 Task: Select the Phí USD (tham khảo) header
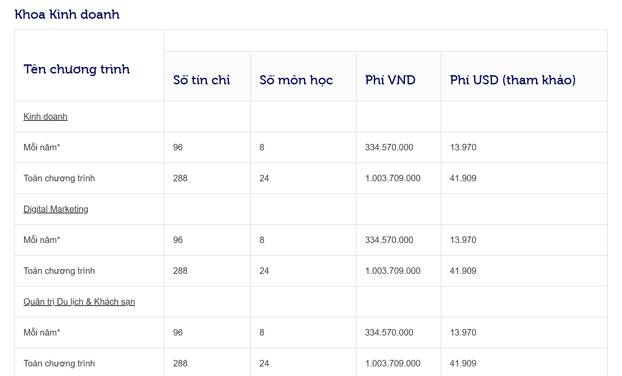tap(513, 80)
